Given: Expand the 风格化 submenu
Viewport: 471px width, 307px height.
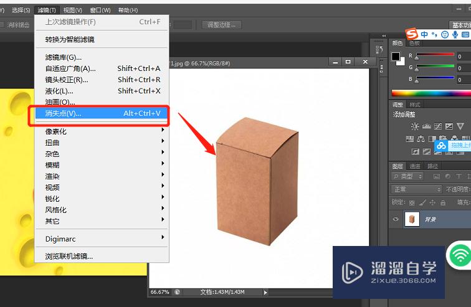Looking at the screenshot, I should (x=102, y=210).
